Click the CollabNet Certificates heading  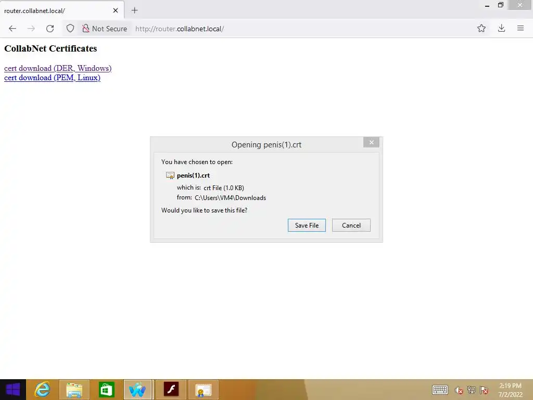[50, 48]
